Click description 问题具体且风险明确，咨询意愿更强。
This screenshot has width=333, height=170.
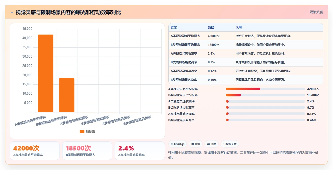(x=260, y=80)
